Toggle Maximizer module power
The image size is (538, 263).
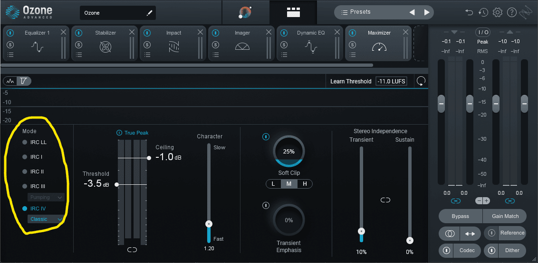(352, 33)
